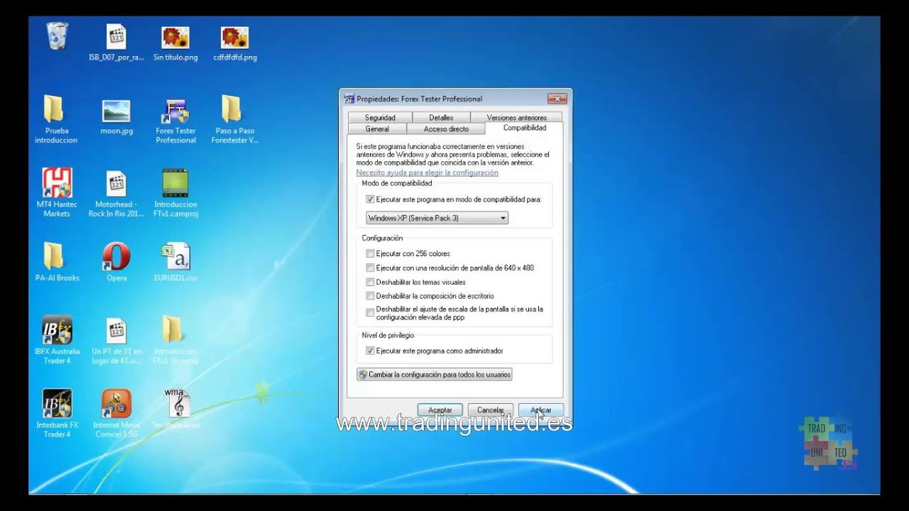909x511 pixels.
Task: Close the Propiedades dialog window
Action: (x=557, y=99)
